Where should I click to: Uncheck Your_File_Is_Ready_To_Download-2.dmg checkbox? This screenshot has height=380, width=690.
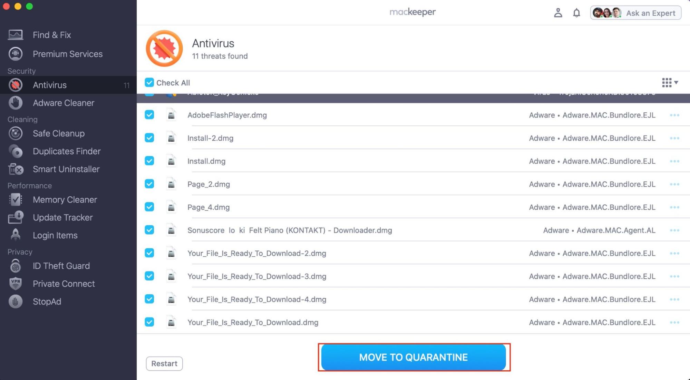coord(149,253)
